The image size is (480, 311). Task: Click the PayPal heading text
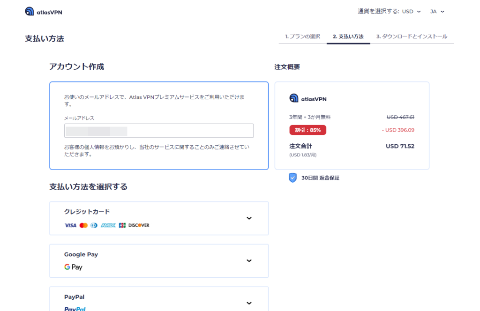point(74,297)
